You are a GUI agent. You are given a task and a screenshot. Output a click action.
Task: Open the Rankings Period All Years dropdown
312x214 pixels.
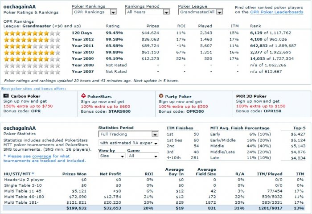pyautogui.click(x=147, y=12)
